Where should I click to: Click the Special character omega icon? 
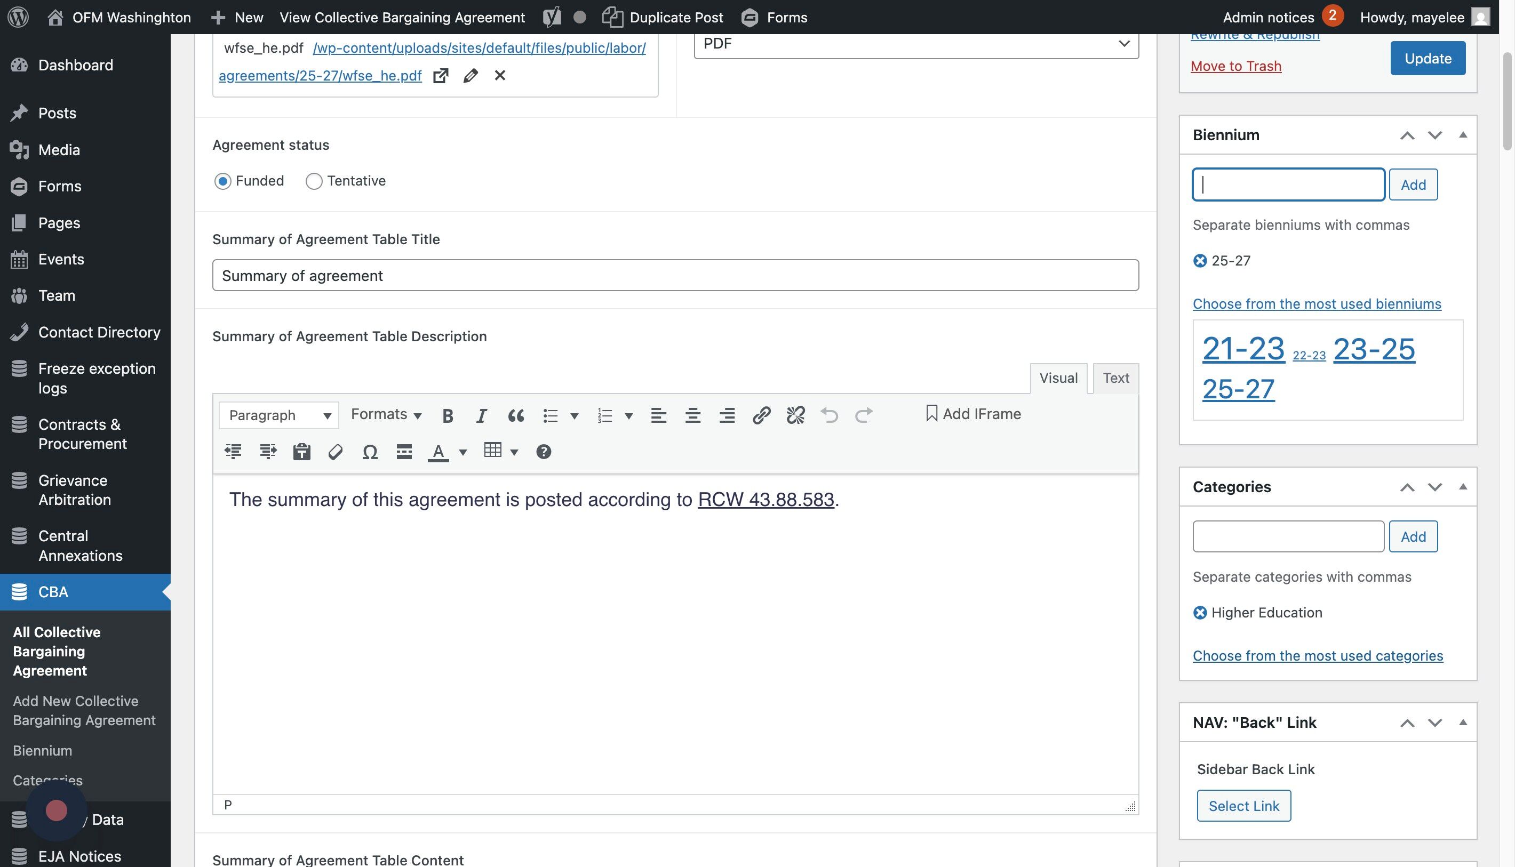tap(369, 452)
